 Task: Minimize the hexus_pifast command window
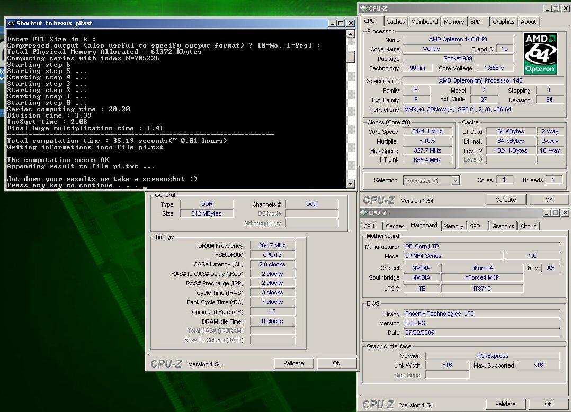tap(332, 23)
